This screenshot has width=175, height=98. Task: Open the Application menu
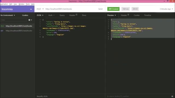tap(4, 4)
